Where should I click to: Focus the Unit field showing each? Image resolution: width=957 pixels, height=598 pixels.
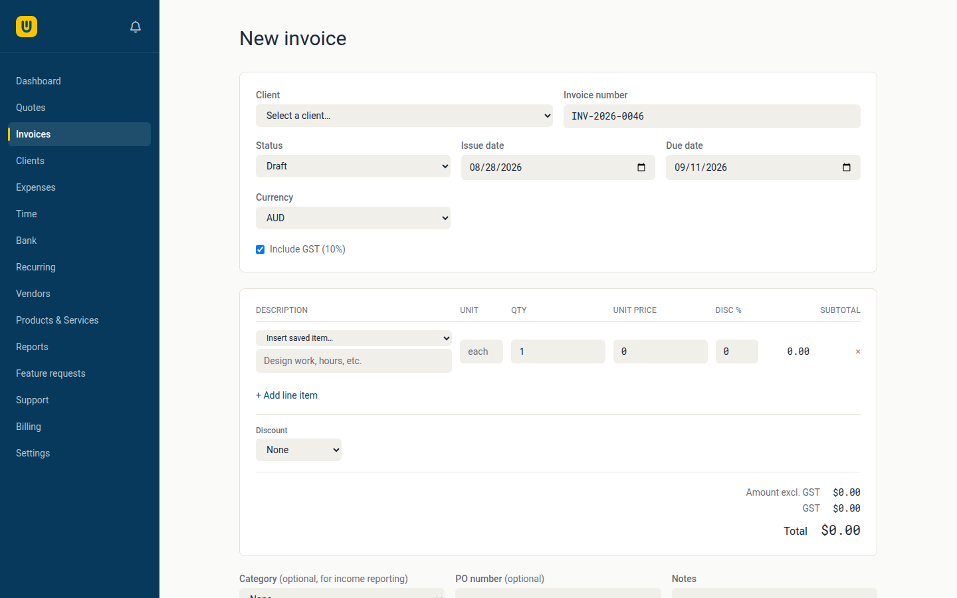pos(481,351)
